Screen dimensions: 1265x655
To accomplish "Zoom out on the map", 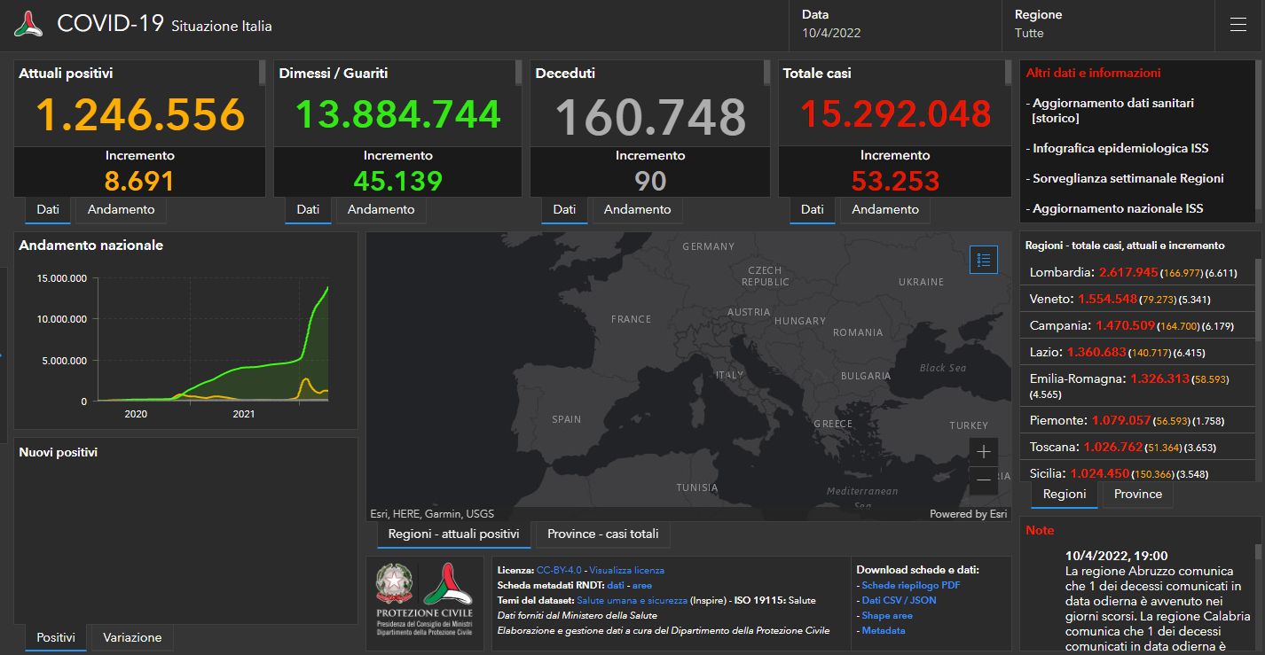I will coord(983,480).
